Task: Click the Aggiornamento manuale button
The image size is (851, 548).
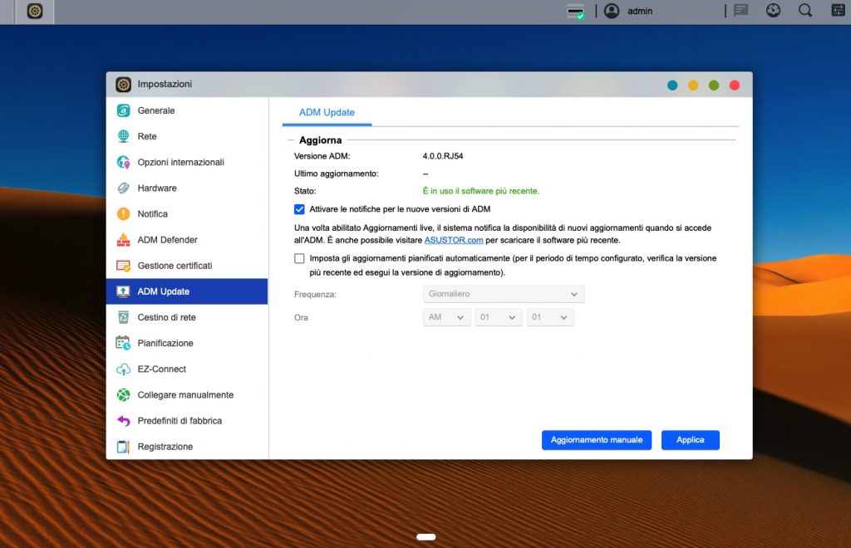Action: coord(596,440)
